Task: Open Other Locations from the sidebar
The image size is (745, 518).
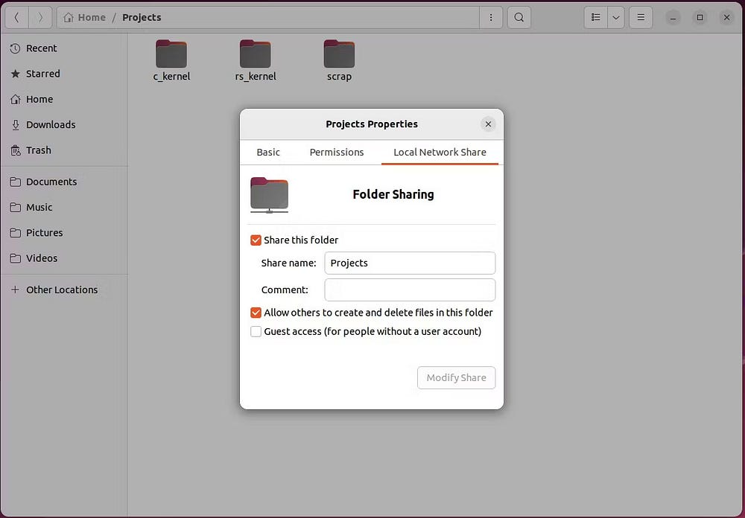Action: coord(61,290)
